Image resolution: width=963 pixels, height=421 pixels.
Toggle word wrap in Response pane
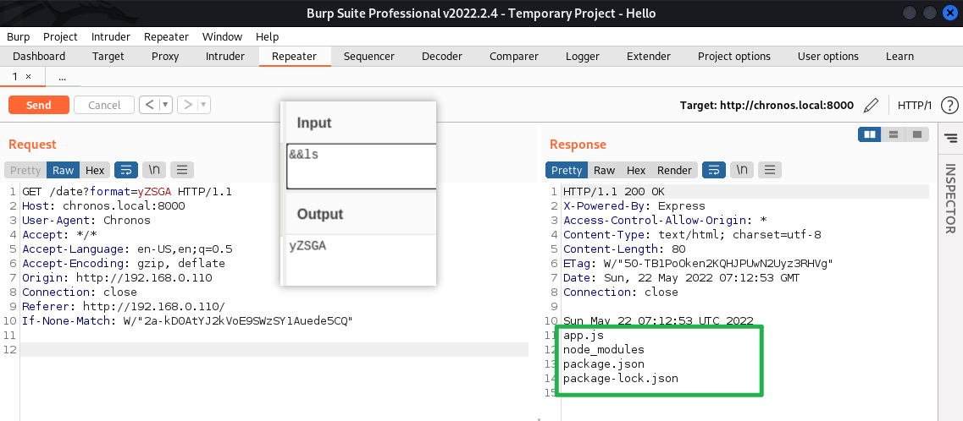(714, 170)
